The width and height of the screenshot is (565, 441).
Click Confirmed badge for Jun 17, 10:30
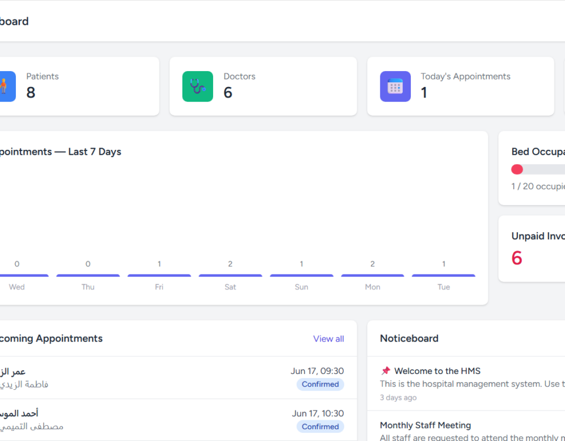point(320,427)
